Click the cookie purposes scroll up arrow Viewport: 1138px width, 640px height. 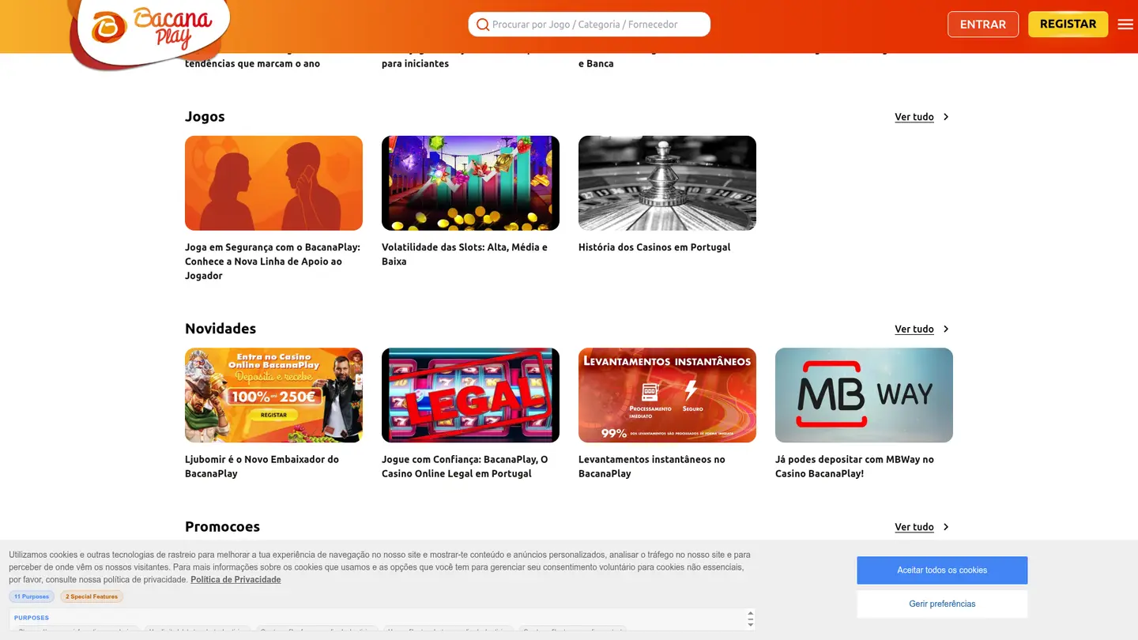[751, 614]
